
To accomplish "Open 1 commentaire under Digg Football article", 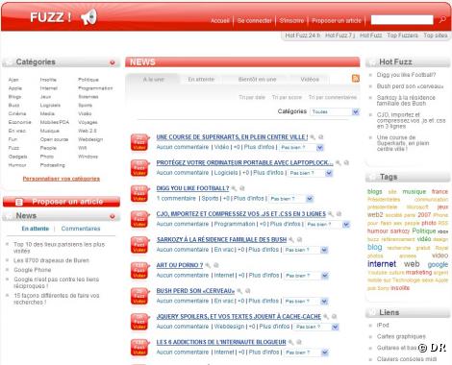I will click(176, 199).
